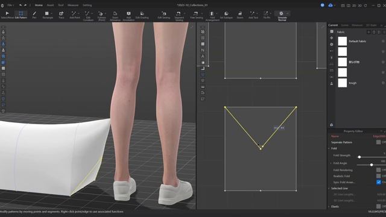
Task: Expand the Fold Angle row arrow
Action: (331, 163)
